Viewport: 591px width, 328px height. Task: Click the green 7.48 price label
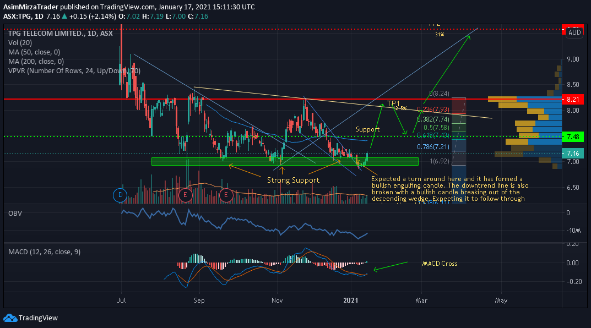point(572,136)
